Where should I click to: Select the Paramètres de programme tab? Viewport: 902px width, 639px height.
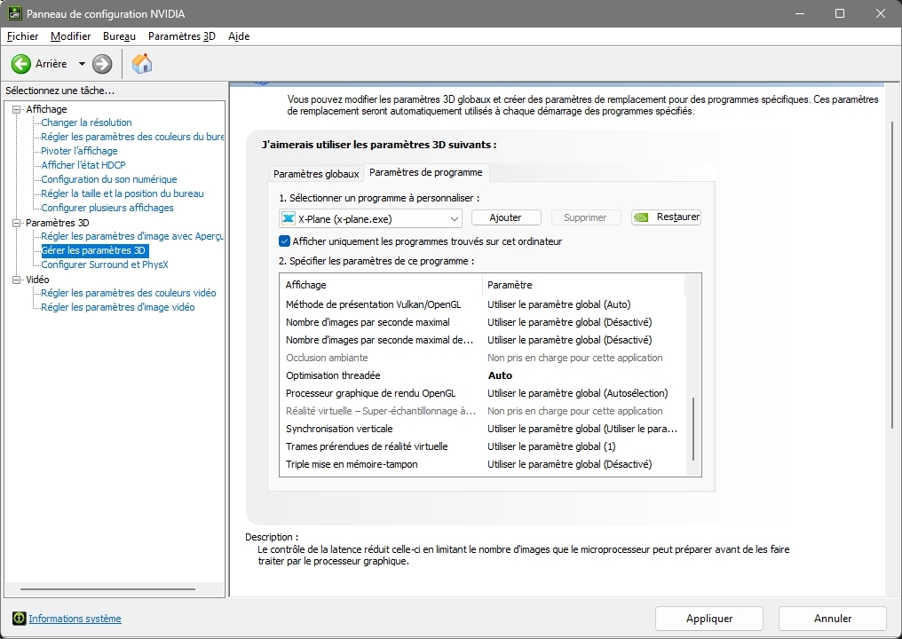tap(425, 172)
